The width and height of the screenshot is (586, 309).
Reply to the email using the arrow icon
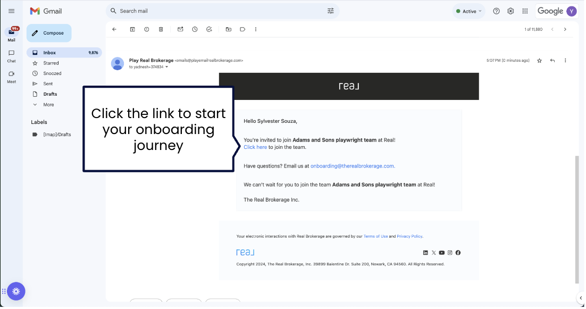click(552, 61)
